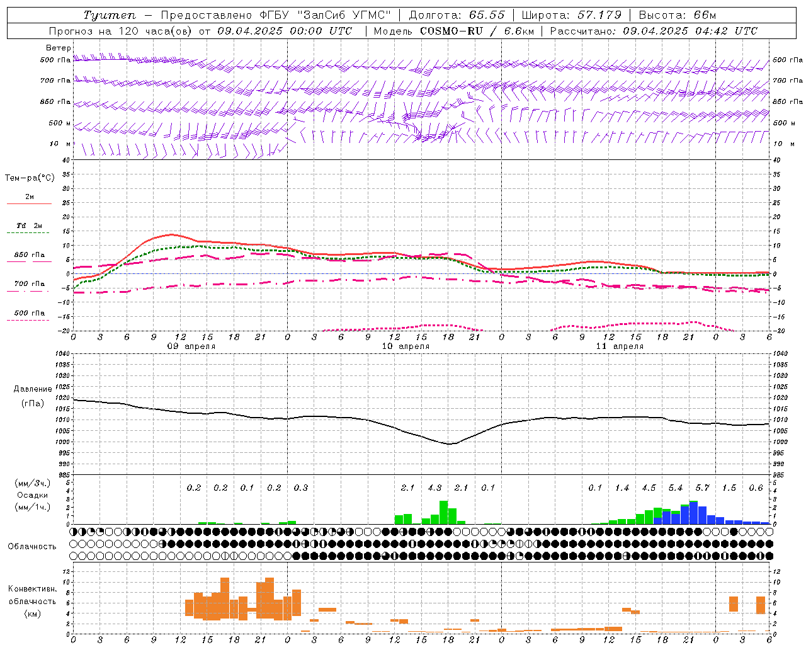Click the 4.5 precipitation value
The image size is (806, 645).
coord(649,488)
